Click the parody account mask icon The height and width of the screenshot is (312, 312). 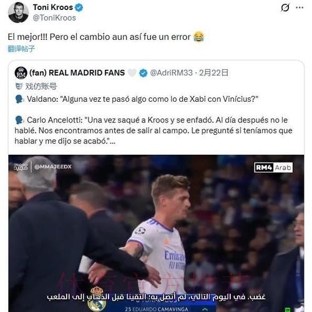(19, 86)
